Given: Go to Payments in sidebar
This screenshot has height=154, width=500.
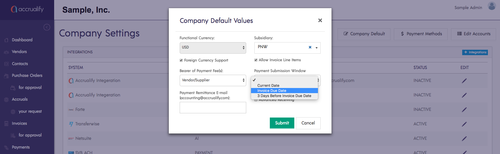Looking at the screenshot, I should click(x=21, y=147).
